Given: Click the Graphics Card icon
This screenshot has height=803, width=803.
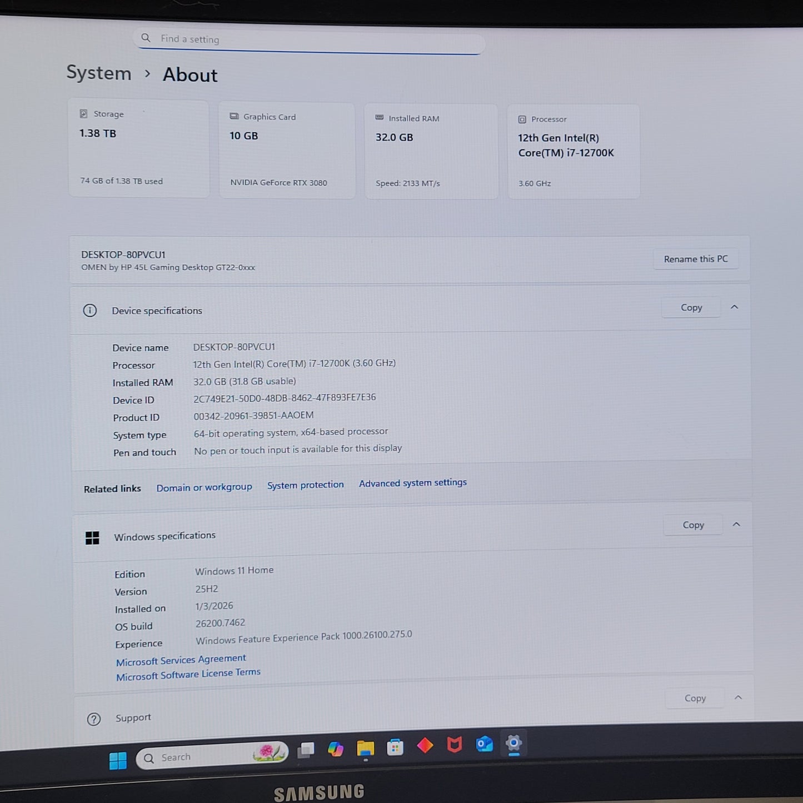Looking at the screenshot, I should [234, 116].
